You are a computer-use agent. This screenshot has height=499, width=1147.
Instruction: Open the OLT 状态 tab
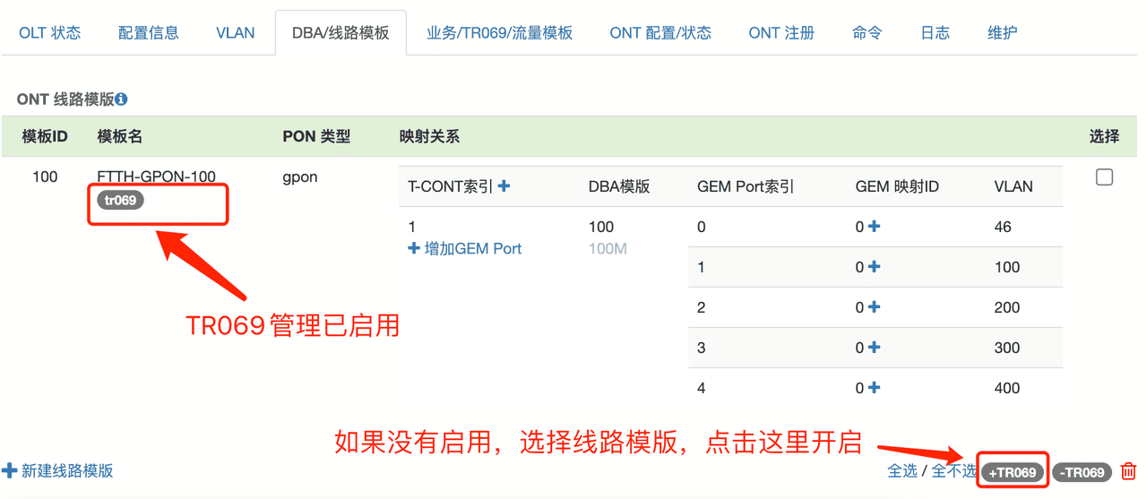click(50, 33)
